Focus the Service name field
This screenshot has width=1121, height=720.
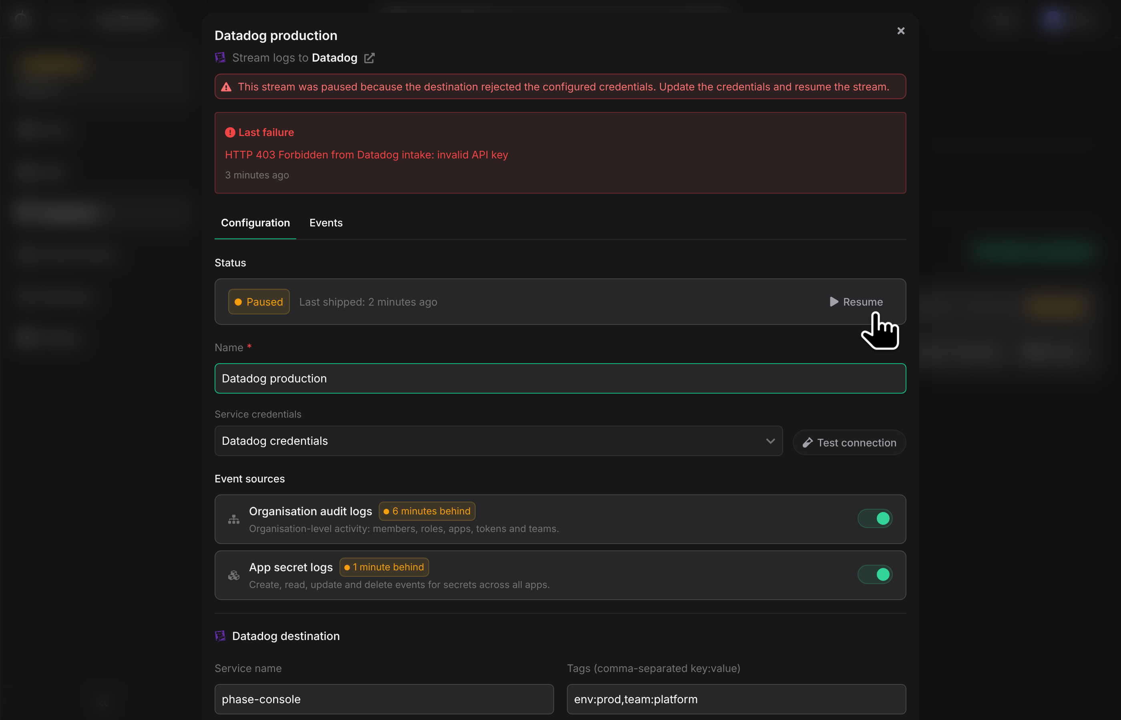[x=384, y=699]
